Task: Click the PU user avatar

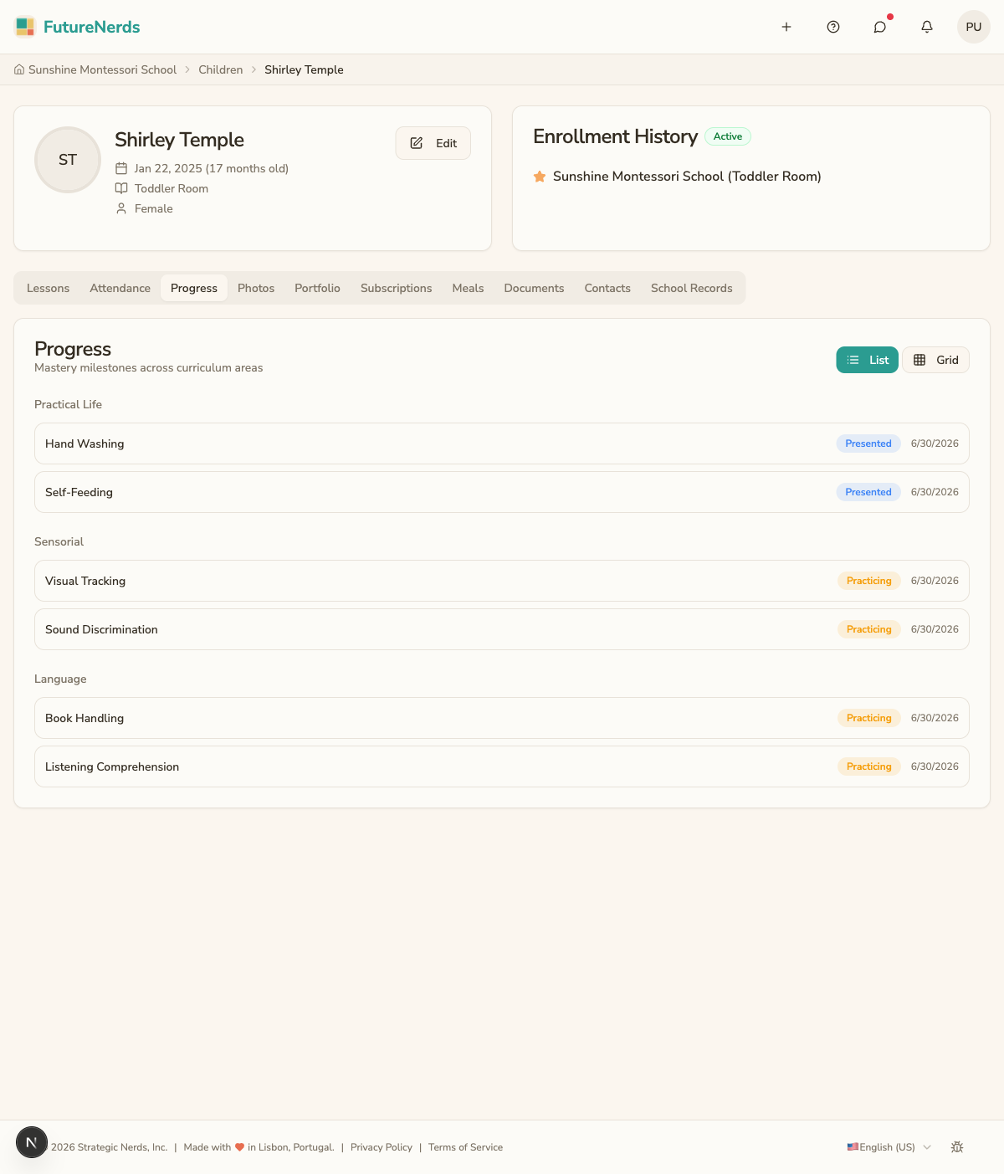Action: pyautogui.click(x=974, y=27)
